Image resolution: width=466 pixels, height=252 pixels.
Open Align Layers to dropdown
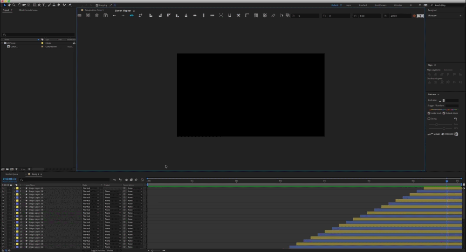coord(452,70)
